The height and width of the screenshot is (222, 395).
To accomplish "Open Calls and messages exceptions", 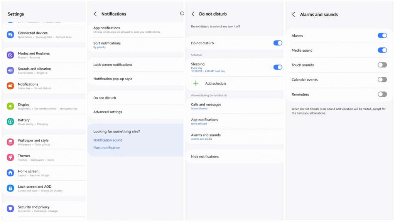I will tap(206, 106).
